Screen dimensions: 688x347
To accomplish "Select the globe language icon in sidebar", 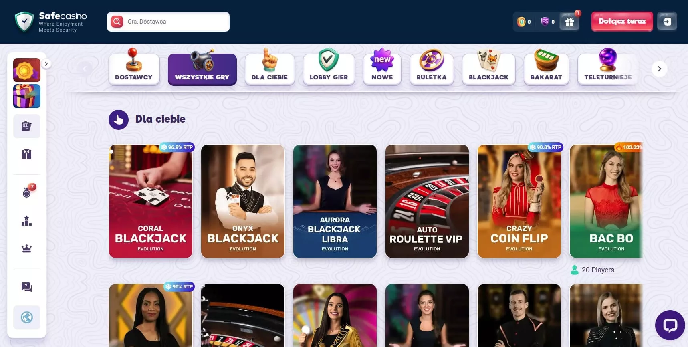I will (x=27, y=317).
